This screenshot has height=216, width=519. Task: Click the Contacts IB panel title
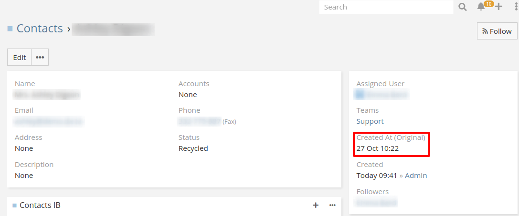point(40,205)
